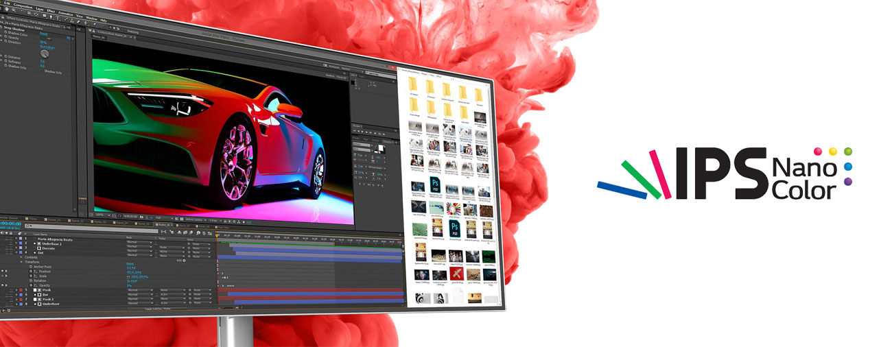Open viewer magnification dropdown 100%
This screenshot has height=347, width=892.
[x=103, y=215]
